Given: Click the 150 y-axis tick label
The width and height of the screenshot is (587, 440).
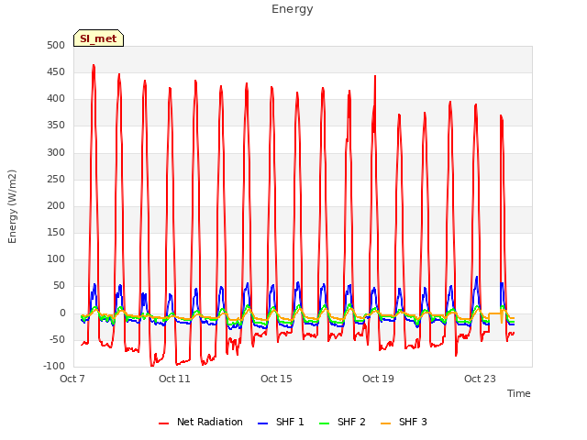Looking at the screenshot, I should (x=56, y=232).
